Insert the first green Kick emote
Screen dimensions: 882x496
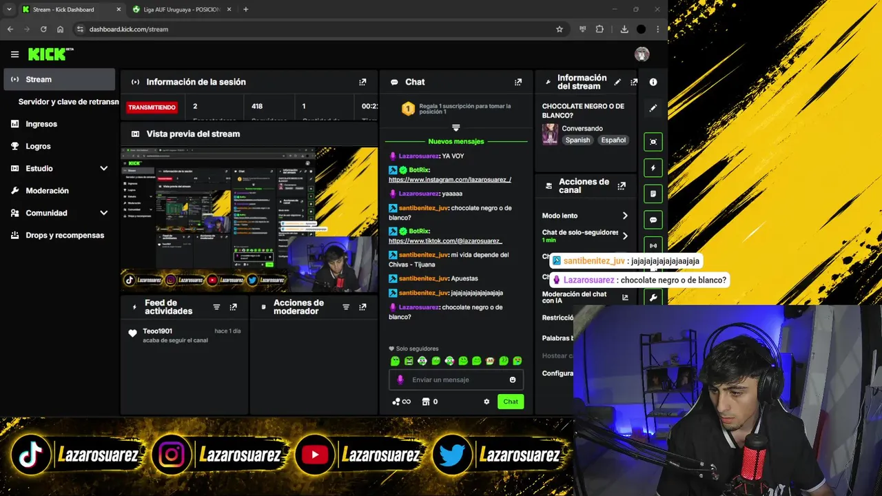coord(395,361)
